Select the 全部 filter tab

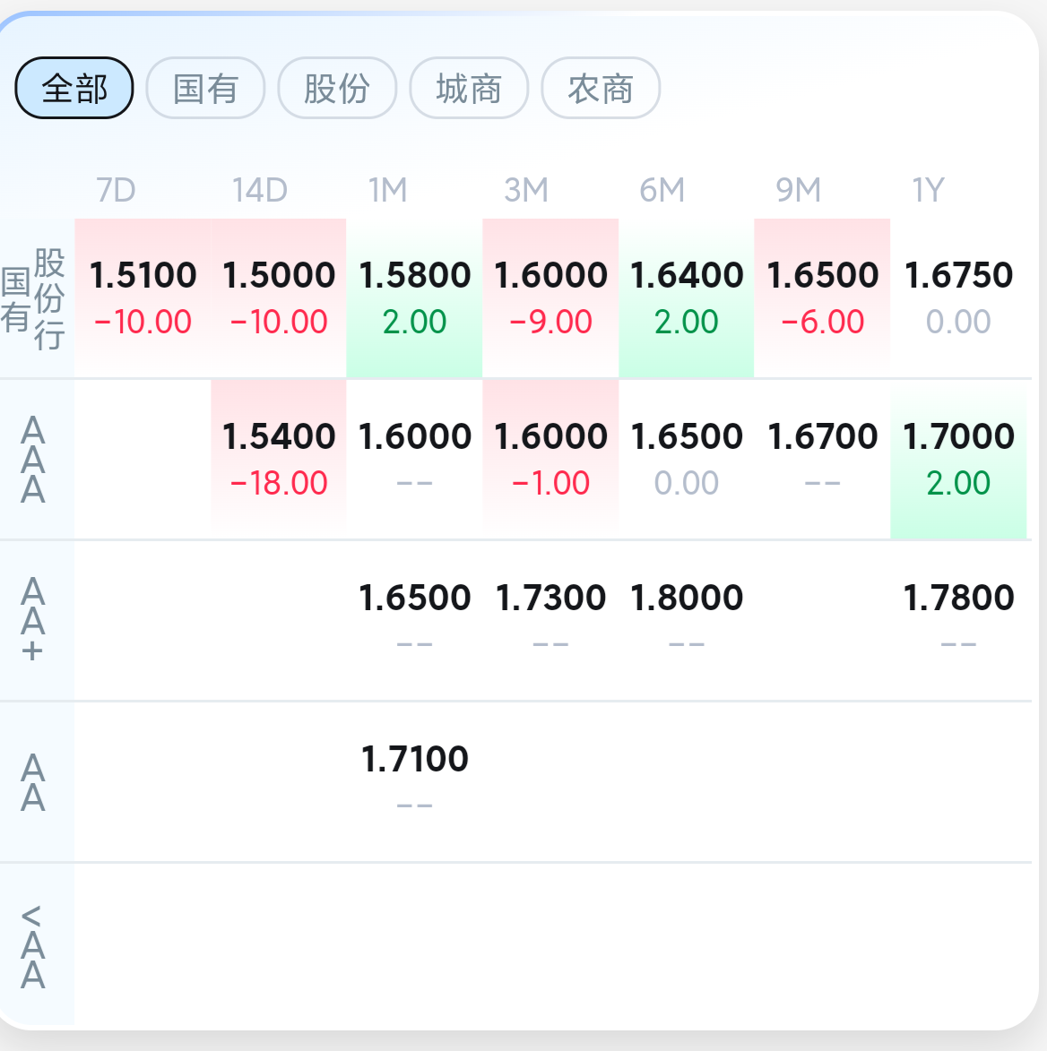tap(74, 88)
